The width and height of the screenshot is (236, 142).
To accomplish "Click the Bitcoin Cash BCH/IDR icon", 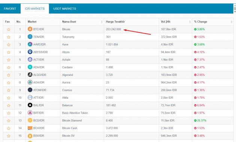I will pos(30,128).
